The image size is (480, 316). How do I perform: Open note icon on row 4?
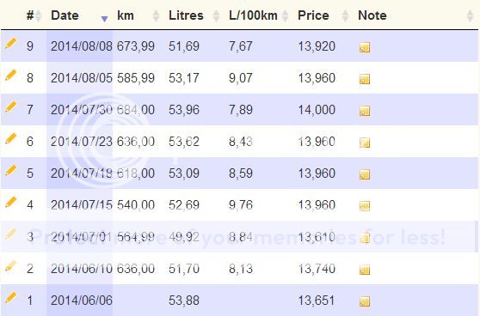(x=365, y=206)
